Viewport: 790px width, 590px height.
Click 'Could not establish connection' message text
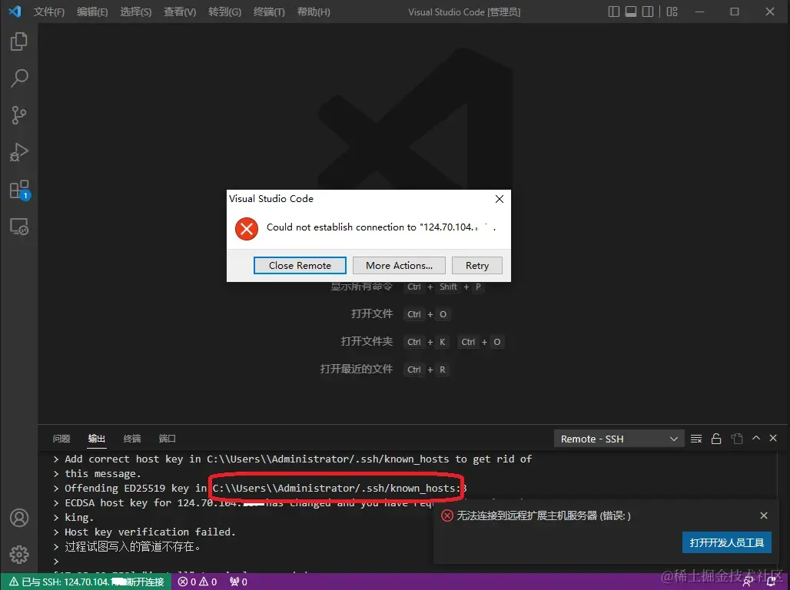(x=381, y=227)
